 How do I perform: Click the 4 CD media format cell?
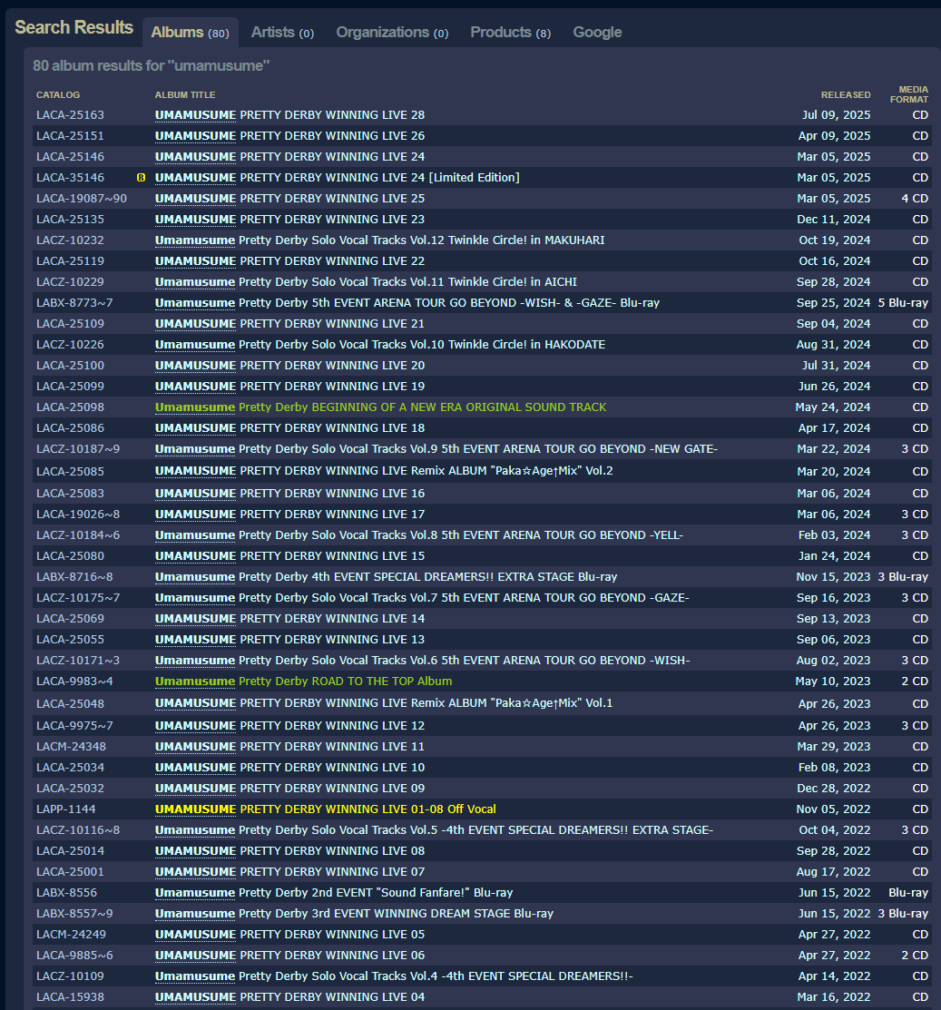pos(915,199)
